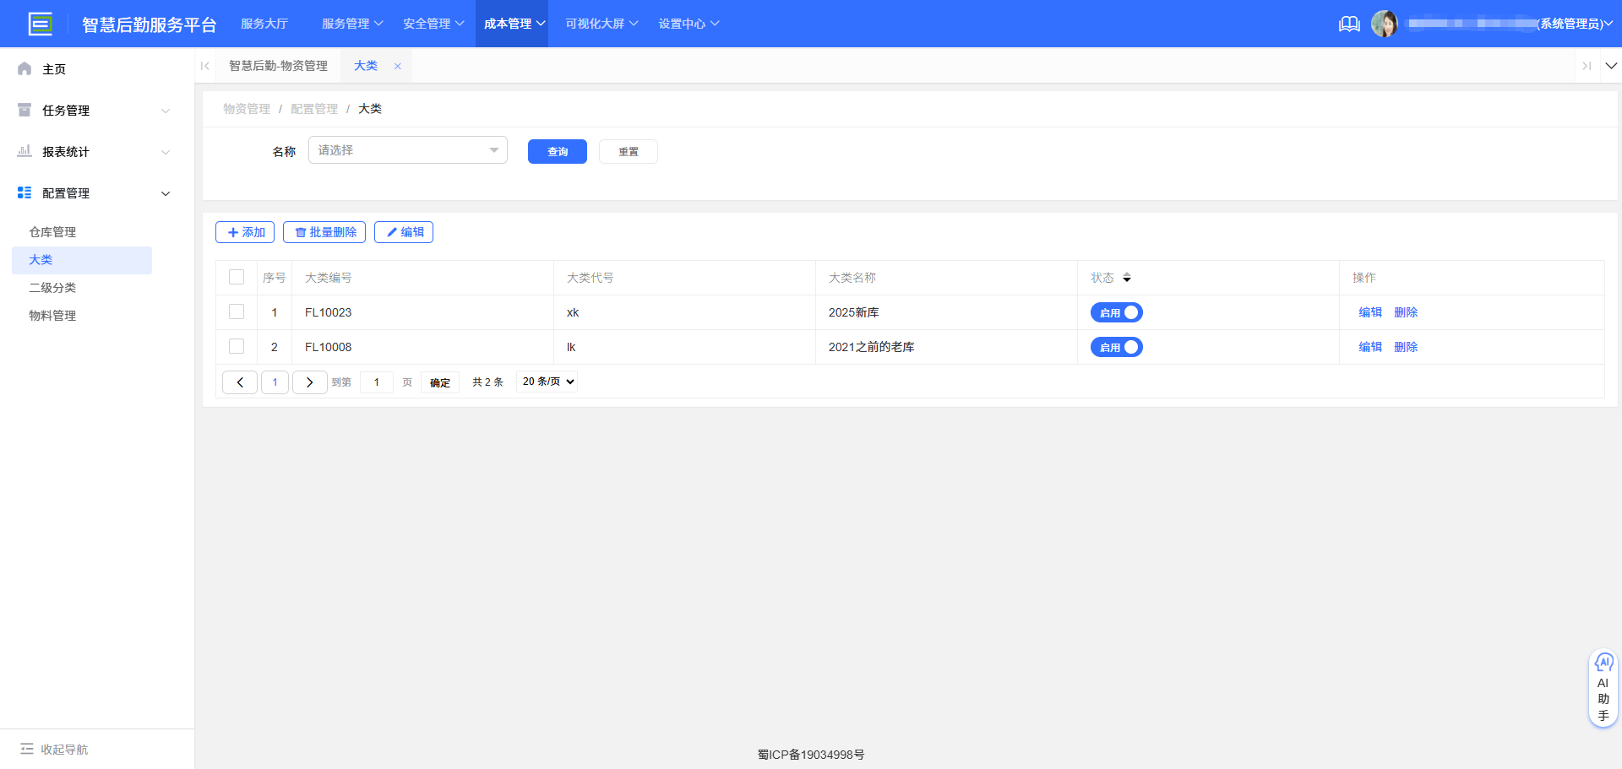
Task: Open the 名称 请选择 dropdown
Action: pyautogui.click(x=407, y=149)
